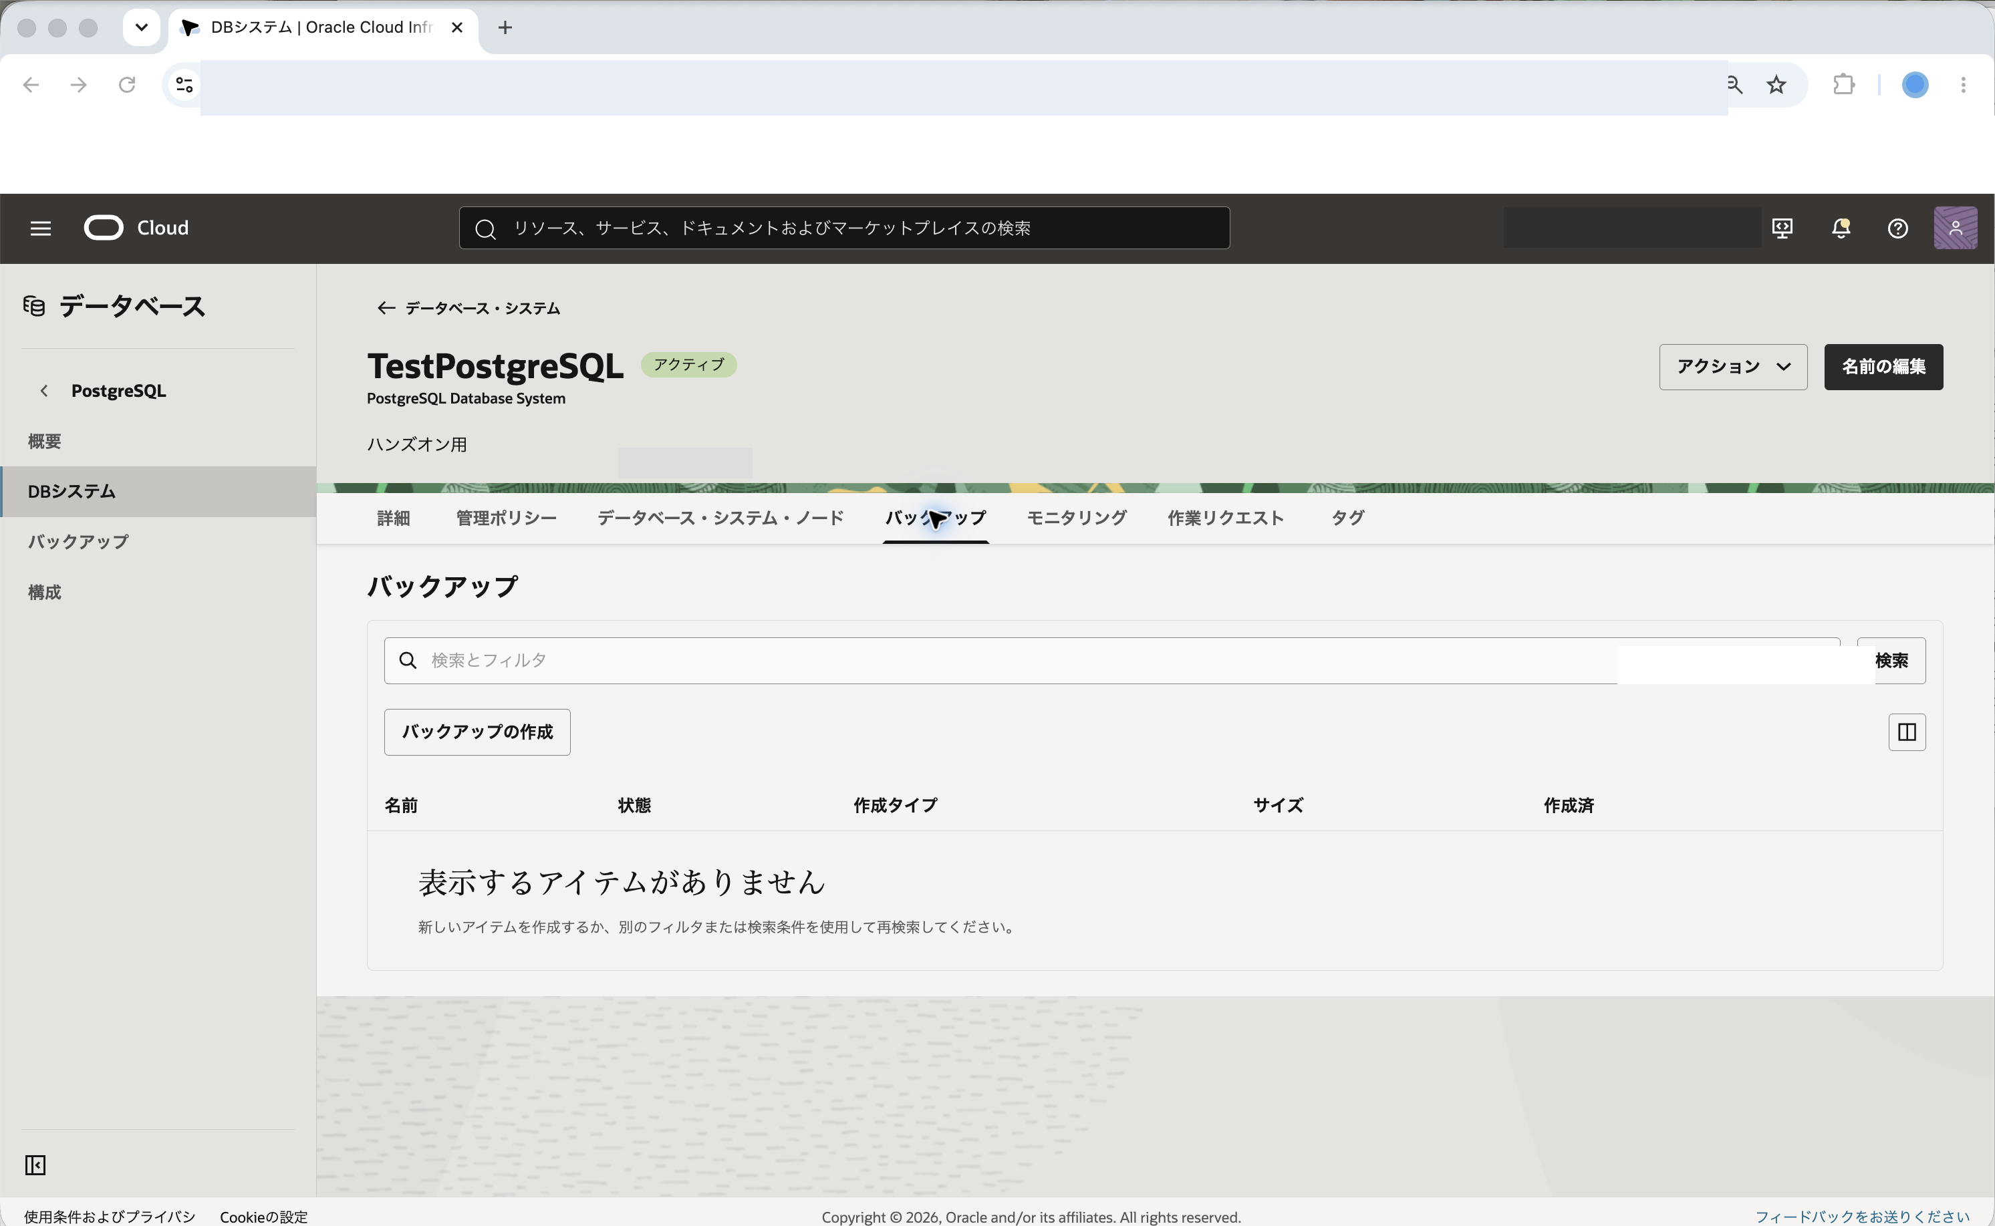Bookmark the page with the star icon
The height and width of the screenshot is (1226, 1995).
(x=1776, y=84)
